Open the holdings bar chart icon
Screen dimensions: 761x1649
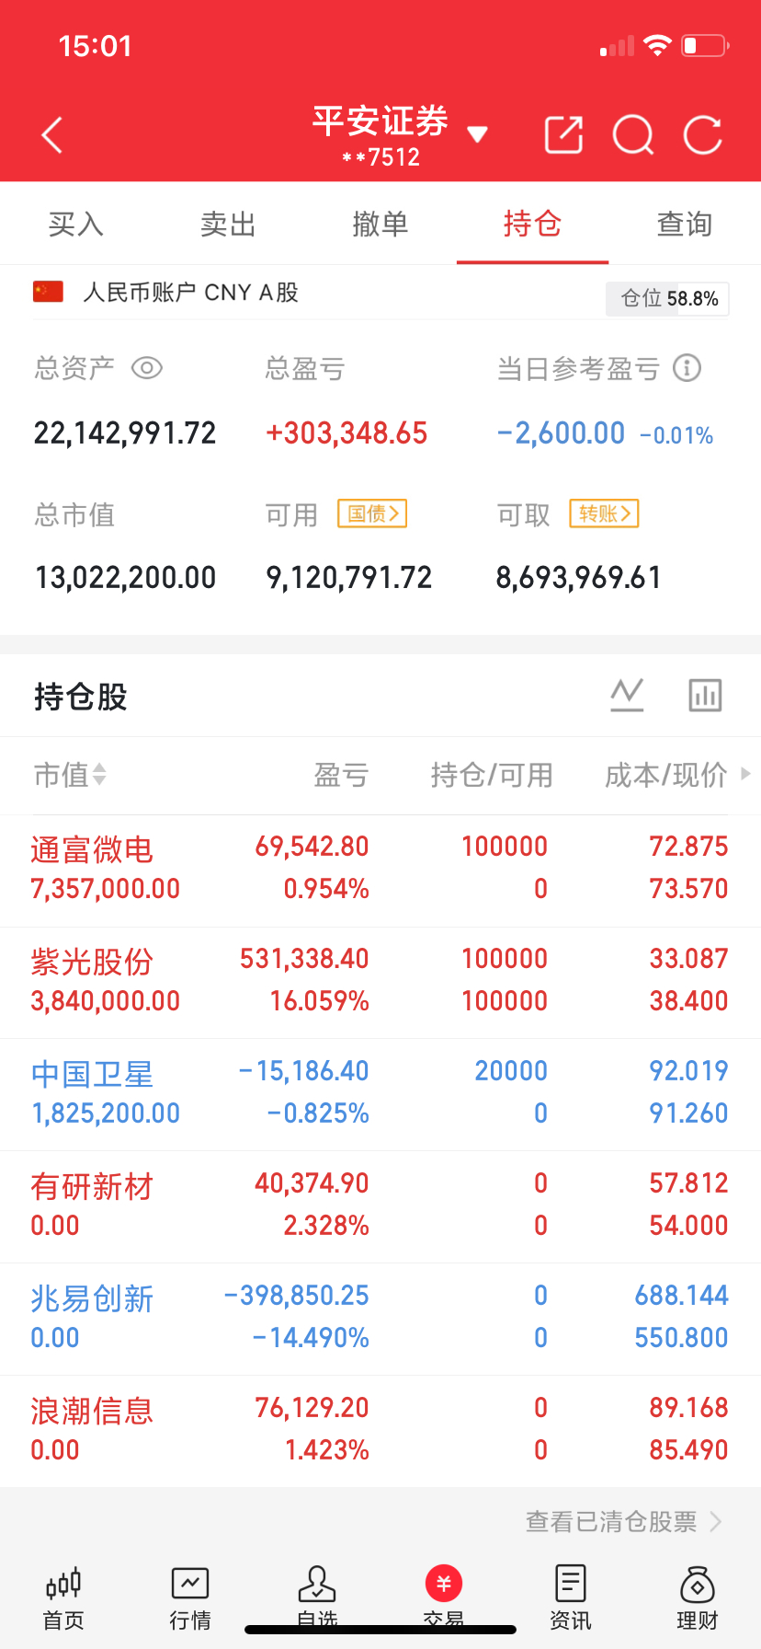coord(705,695)
